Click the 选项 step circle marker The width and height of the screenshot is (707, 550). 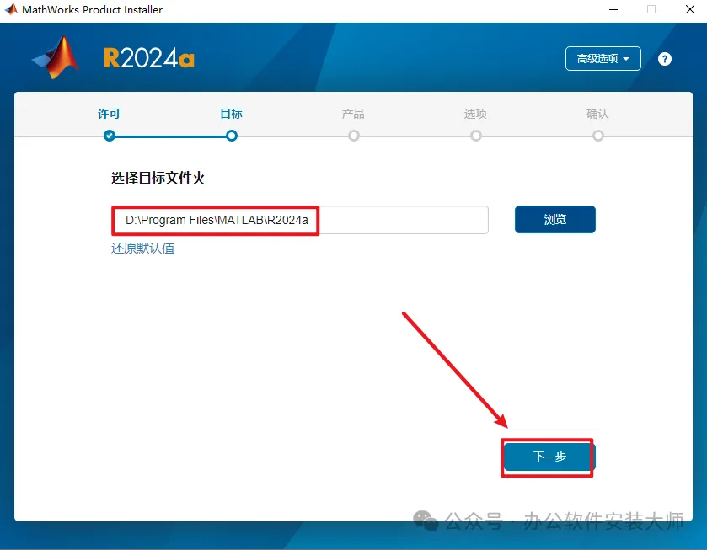[476, 136]
